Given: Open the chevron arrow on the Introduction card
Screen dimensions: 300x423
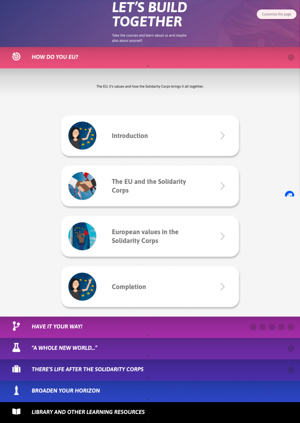Looking at the screenshot, I should click(x=222, y=135).
